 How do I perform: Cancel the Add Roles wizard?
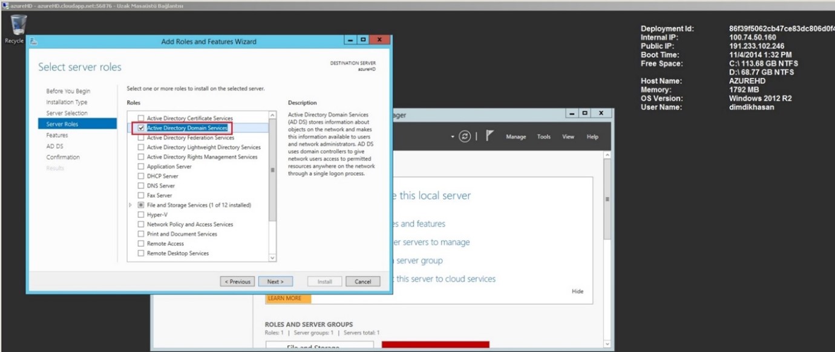tap(362, 282)
